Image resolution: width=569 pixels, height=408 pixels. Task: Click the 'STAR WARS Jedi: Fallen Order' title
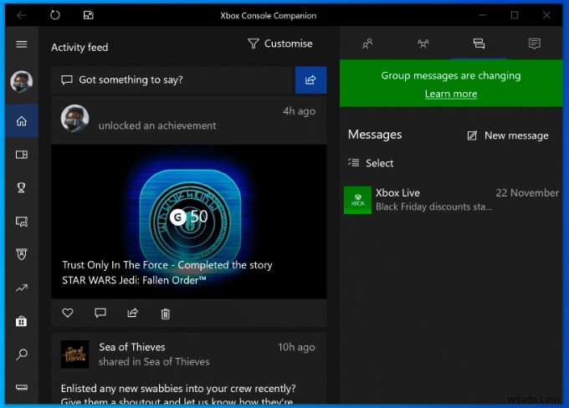[x=134, y=280]
